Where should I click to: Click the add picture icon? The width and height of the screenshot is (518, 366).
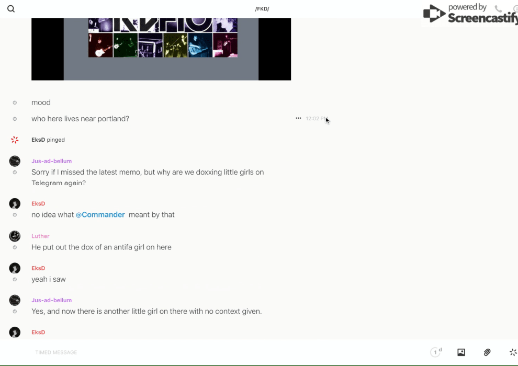point(461,352)
